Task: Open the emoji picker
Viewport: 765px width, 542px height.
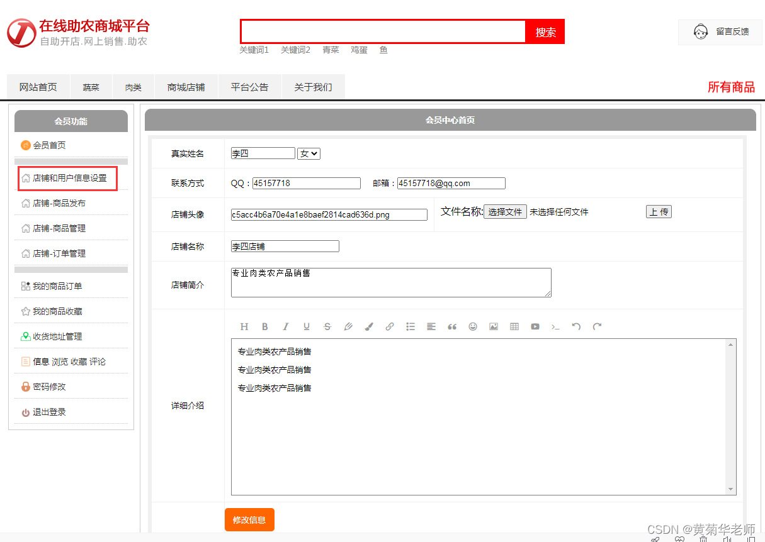Action: pyautogui.click(x=472, y=326)
